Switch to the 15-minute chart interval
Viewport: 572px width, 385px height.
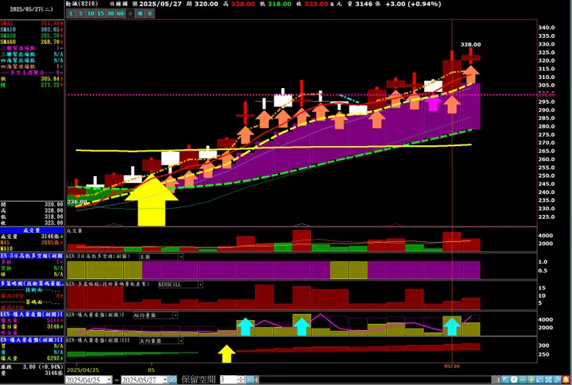[x=100, y=13]
